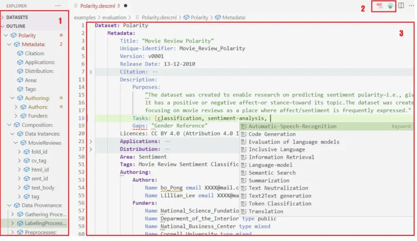Click the examples breadcrumb
The width and height of the screenshot is (417, 241).
tap(85, 17)
